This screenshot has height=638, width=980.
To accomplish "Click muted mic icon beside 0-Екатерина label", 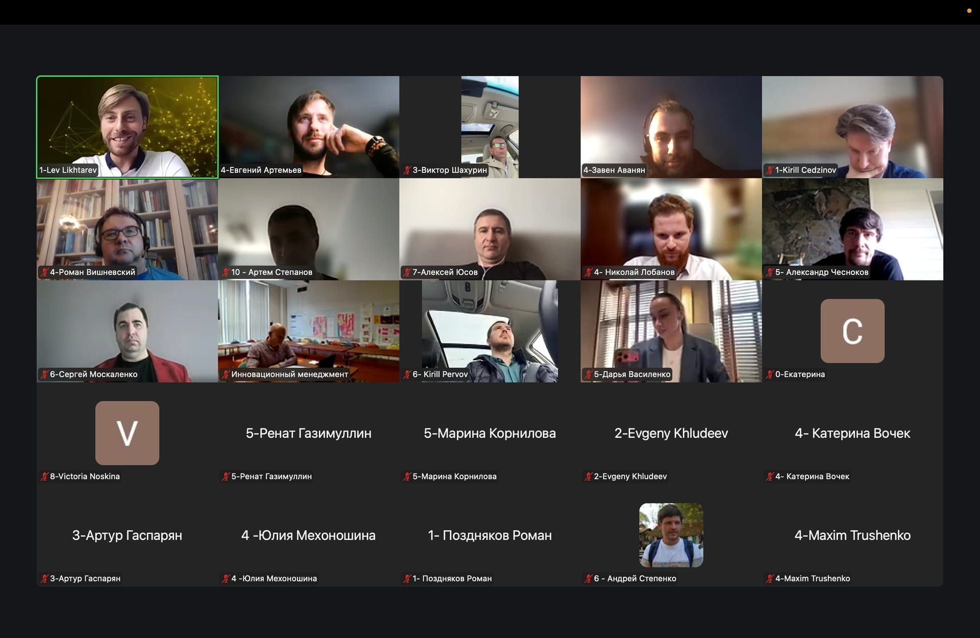I will (x=770, y=374).
